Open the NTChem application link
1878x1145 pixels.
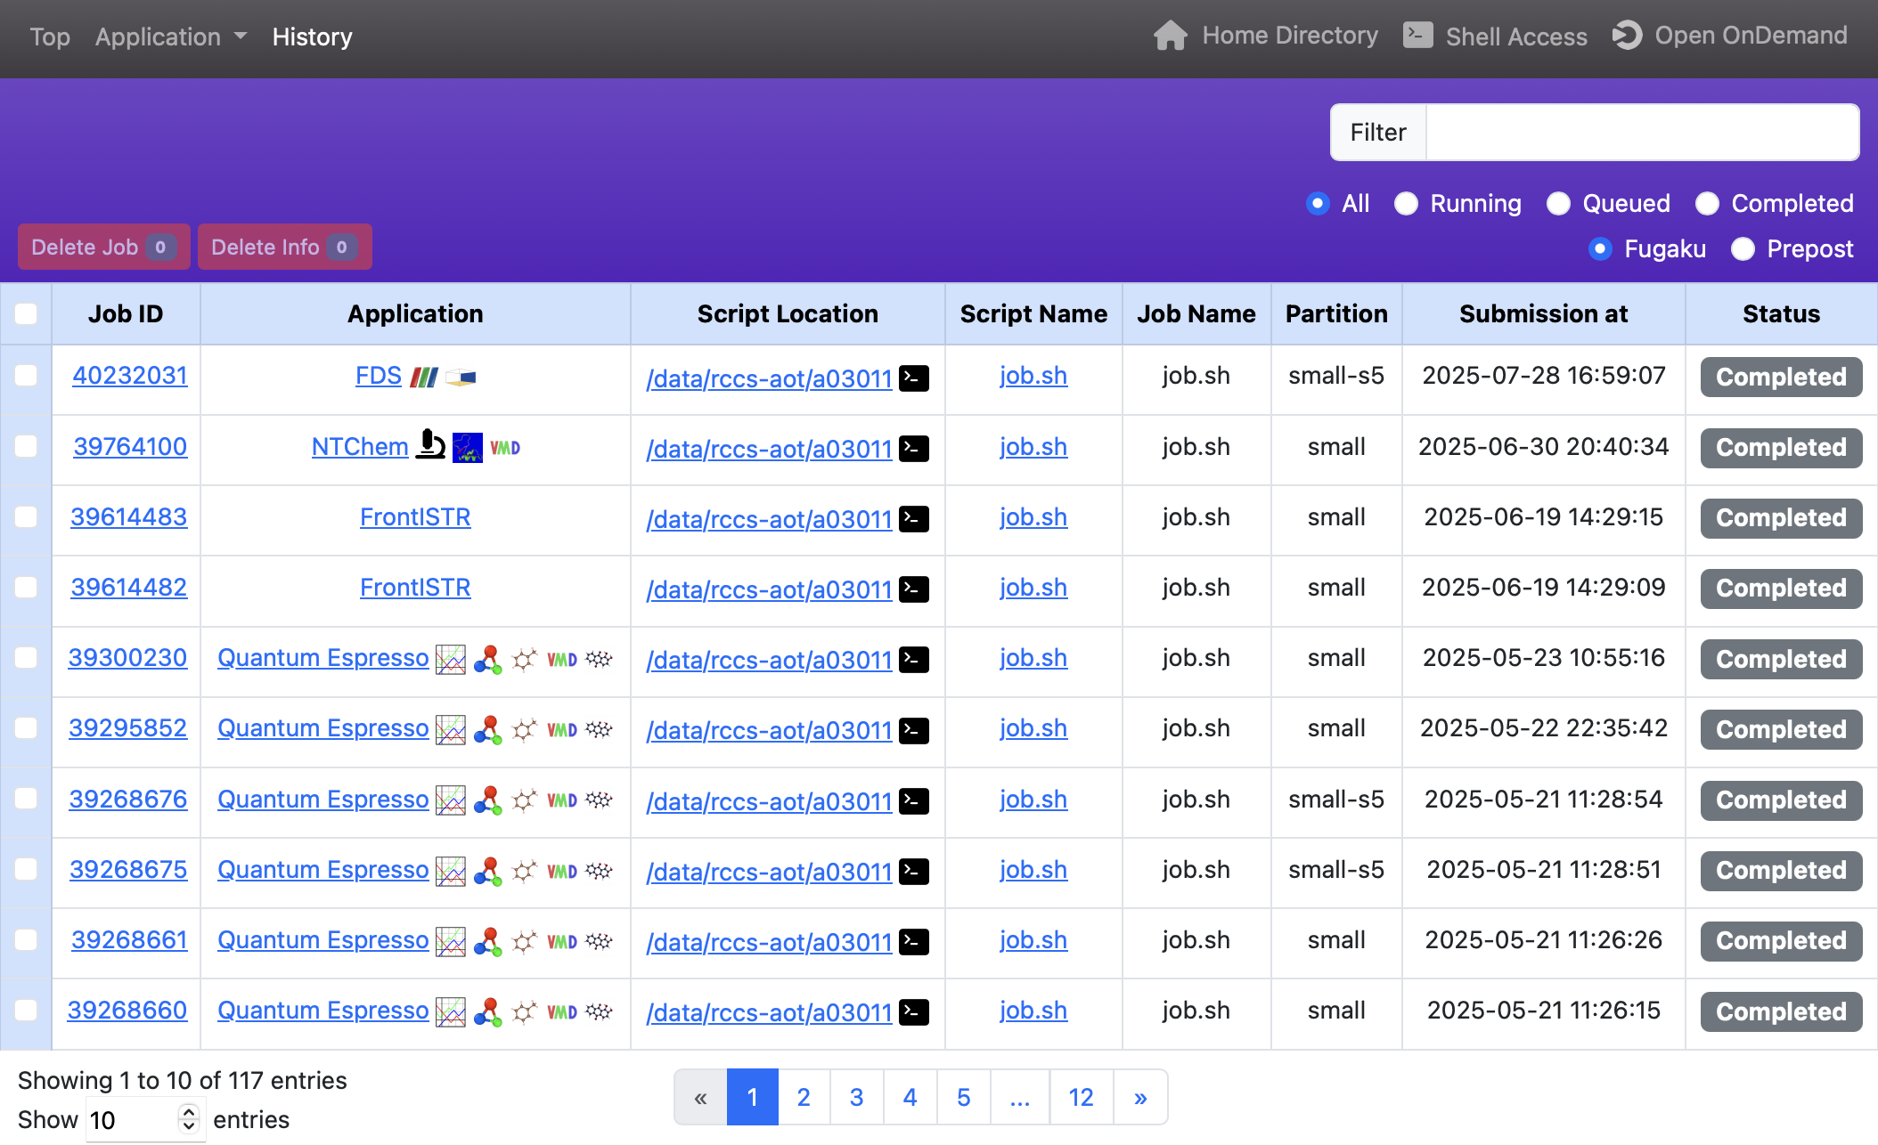pyautogui.click(x=360, y=446)
